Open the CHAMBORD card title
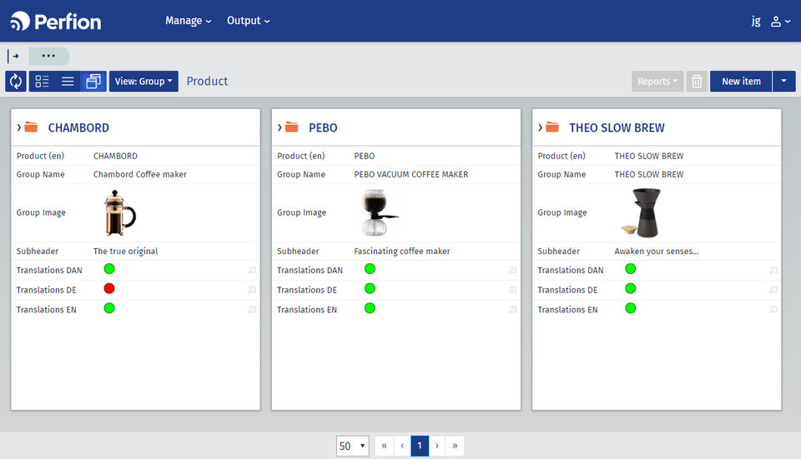This screenshot has width=801, height=459. (78, 127)
